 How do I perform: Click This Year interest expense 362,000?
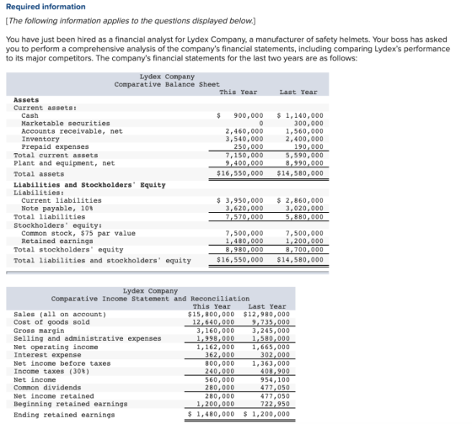pyautogui.click(x=220, y=354)
